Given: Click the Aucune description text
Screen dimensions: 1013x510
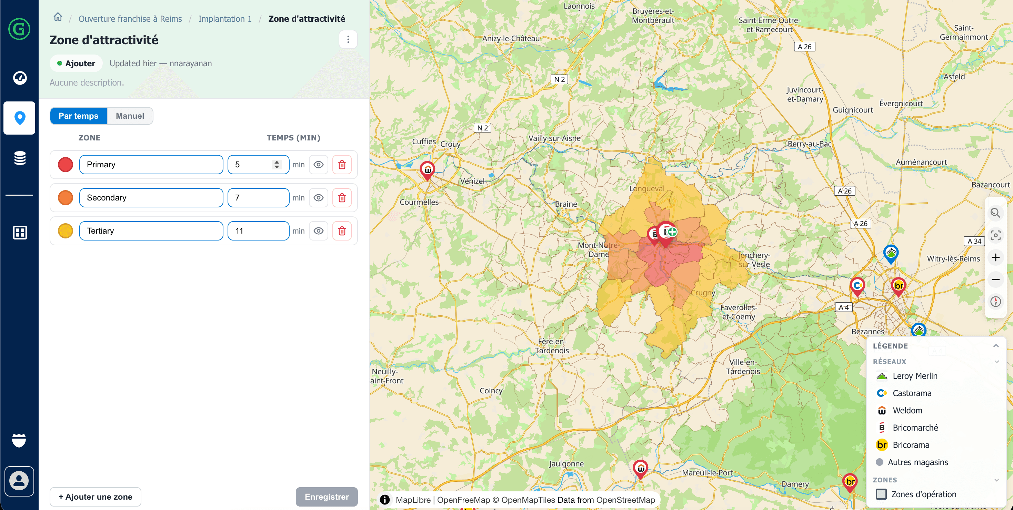Looking at the screenshot, I should point(87,82).
